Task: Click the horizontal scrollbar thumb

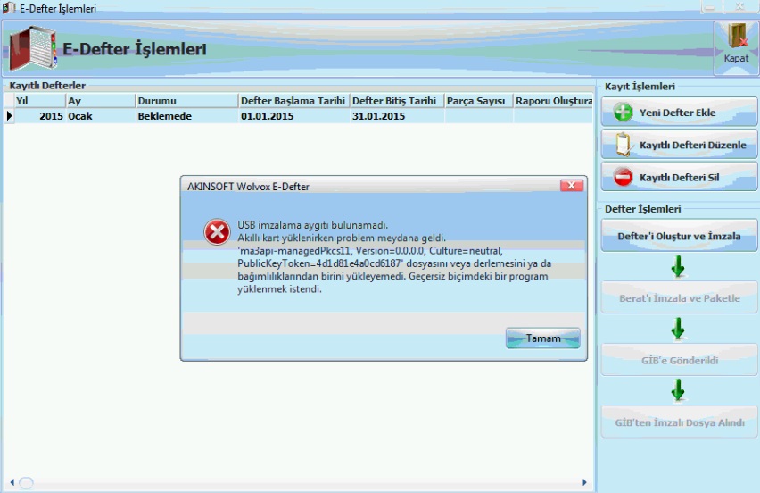Action: 26,482
